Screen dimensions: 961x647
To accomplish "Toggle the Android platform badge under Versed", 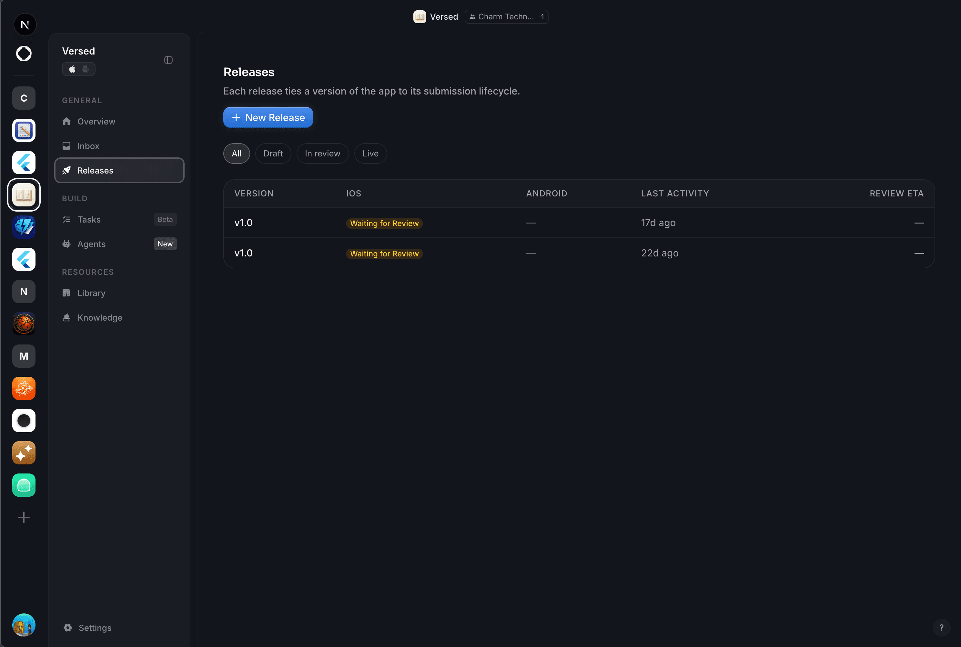I will pos(85,69).
